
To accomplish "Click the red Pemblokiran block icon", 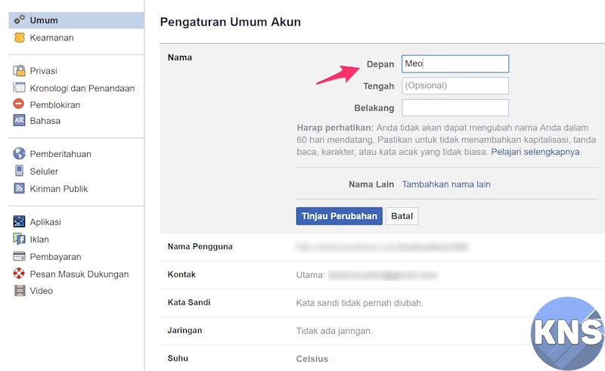I will (x=20, y=104).
